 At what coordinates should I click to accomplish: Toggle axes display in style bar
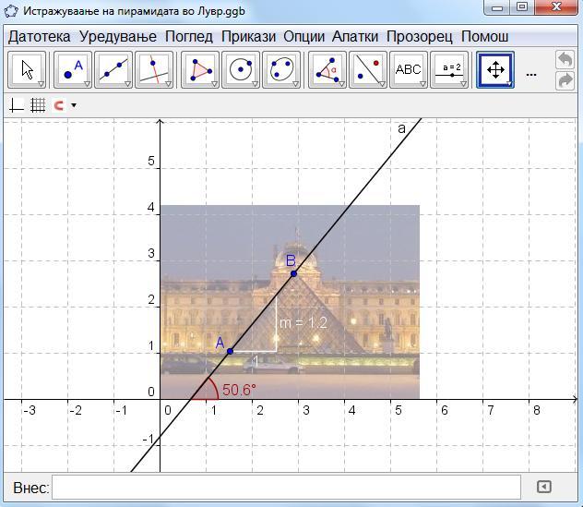[16, 105]
